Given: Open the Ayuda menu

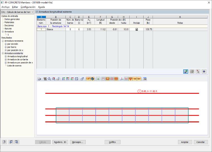Looking at the screenshot, I should click(x=41, y=7).
